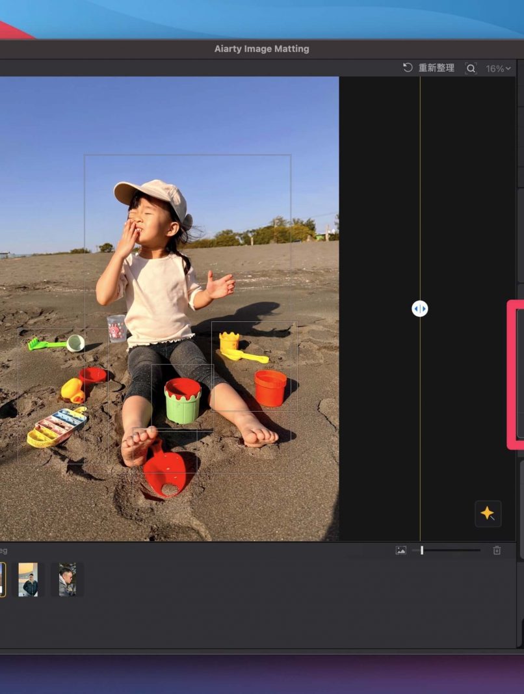
Task: Click the yellow sparkle AI wand button
Action: point(488,514)
